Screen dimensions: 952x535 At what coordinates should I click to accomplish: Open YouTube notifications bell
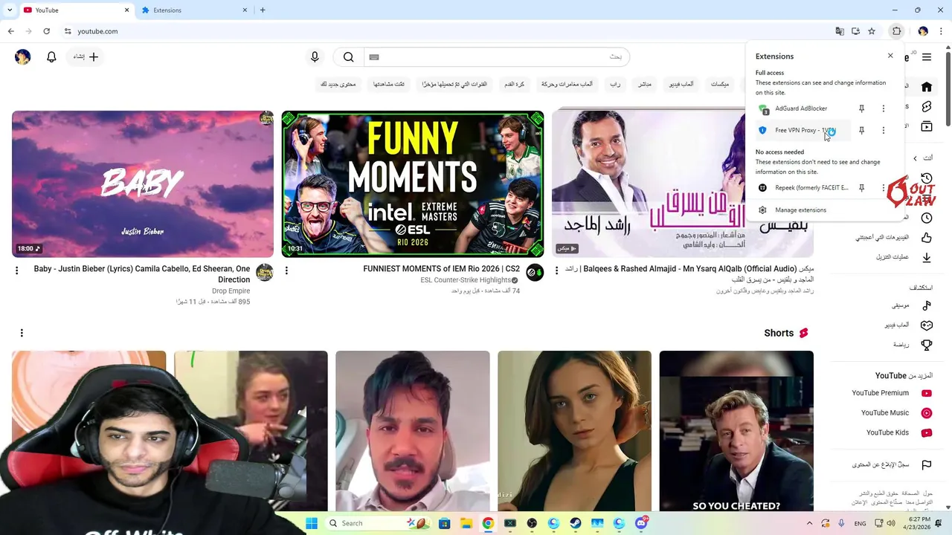tap(51, 56)
